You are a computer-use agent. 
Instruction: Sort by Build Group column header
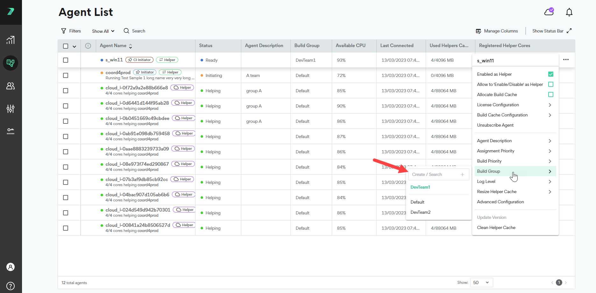(307, 45)
